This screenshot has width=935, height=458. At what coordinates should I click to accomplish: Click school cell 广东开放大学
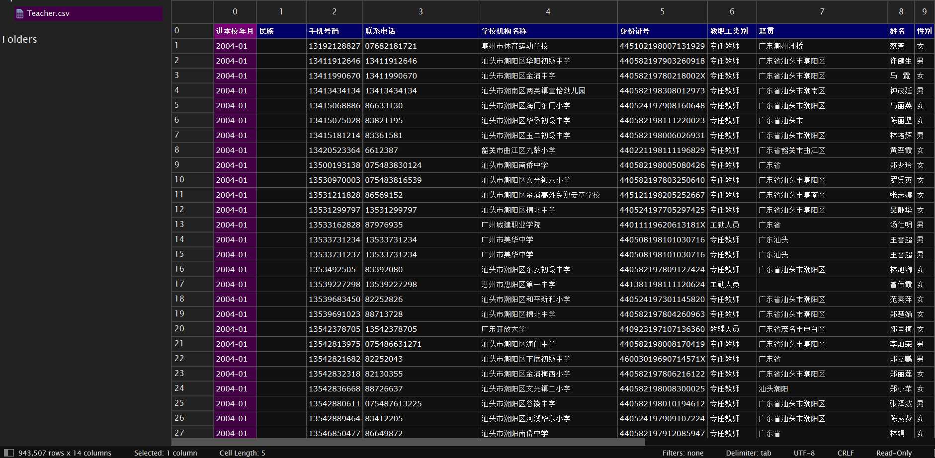click(548, 329)
